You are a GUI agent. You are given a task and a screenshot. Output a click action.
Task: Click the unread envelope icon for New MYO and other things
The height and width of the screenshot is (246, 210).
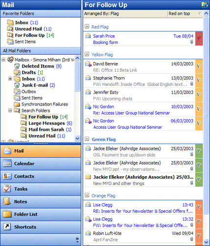(88, 177)
